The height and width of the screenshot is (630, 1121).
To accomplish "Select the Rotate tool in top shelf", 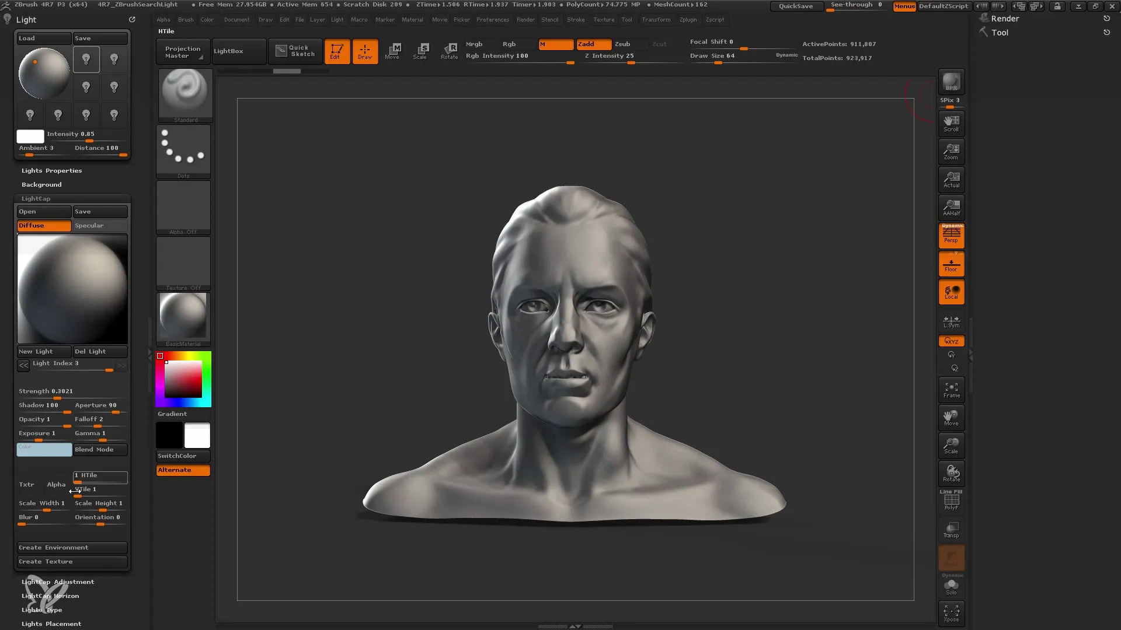I will click(449, 51).
